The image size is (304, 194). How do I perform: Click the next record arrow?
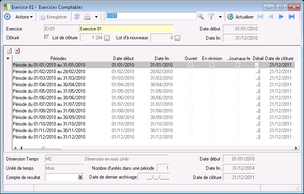281,17
